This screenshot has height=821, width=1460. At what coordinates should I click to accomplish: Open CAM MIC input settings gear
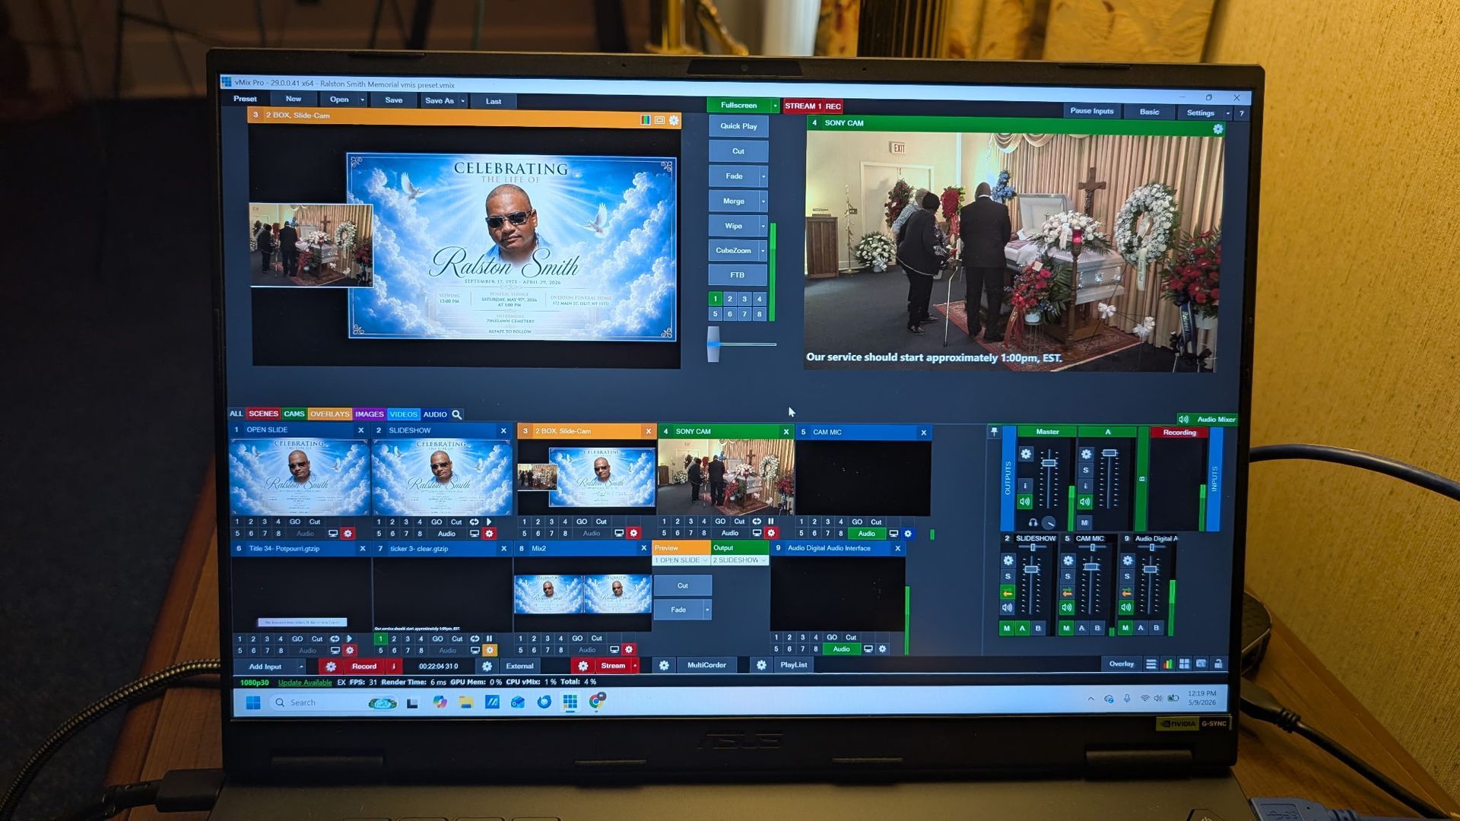(x=908, y=534)
